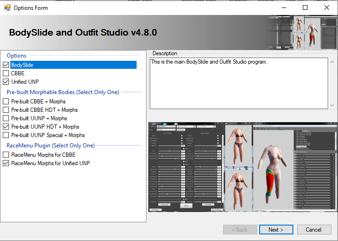Viewport: 338px width, 241px height.
Task: Select the Unified UNP option label
Action: [x=25, y=82]
